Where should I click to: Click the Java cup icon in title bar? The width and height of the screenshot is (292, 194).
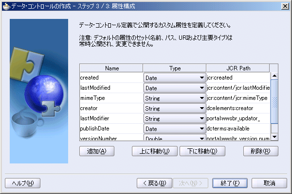[6, 6]
